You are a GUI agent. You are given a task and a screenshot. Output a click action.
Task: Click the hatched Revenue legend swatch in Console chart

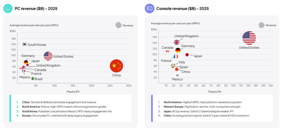coord(261,25)
